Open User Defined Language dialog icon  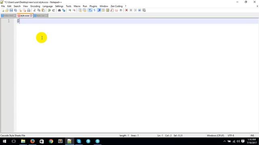103,10
